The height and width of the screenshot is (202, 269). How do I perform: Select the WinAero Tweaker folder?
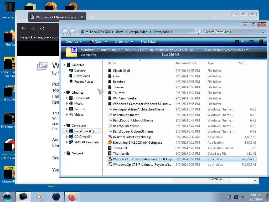[x=125, y=98]
